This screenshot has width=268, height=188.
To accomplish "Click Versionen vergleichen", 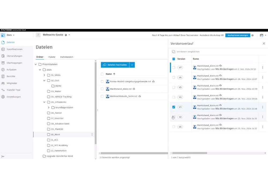I will point(188,52).
